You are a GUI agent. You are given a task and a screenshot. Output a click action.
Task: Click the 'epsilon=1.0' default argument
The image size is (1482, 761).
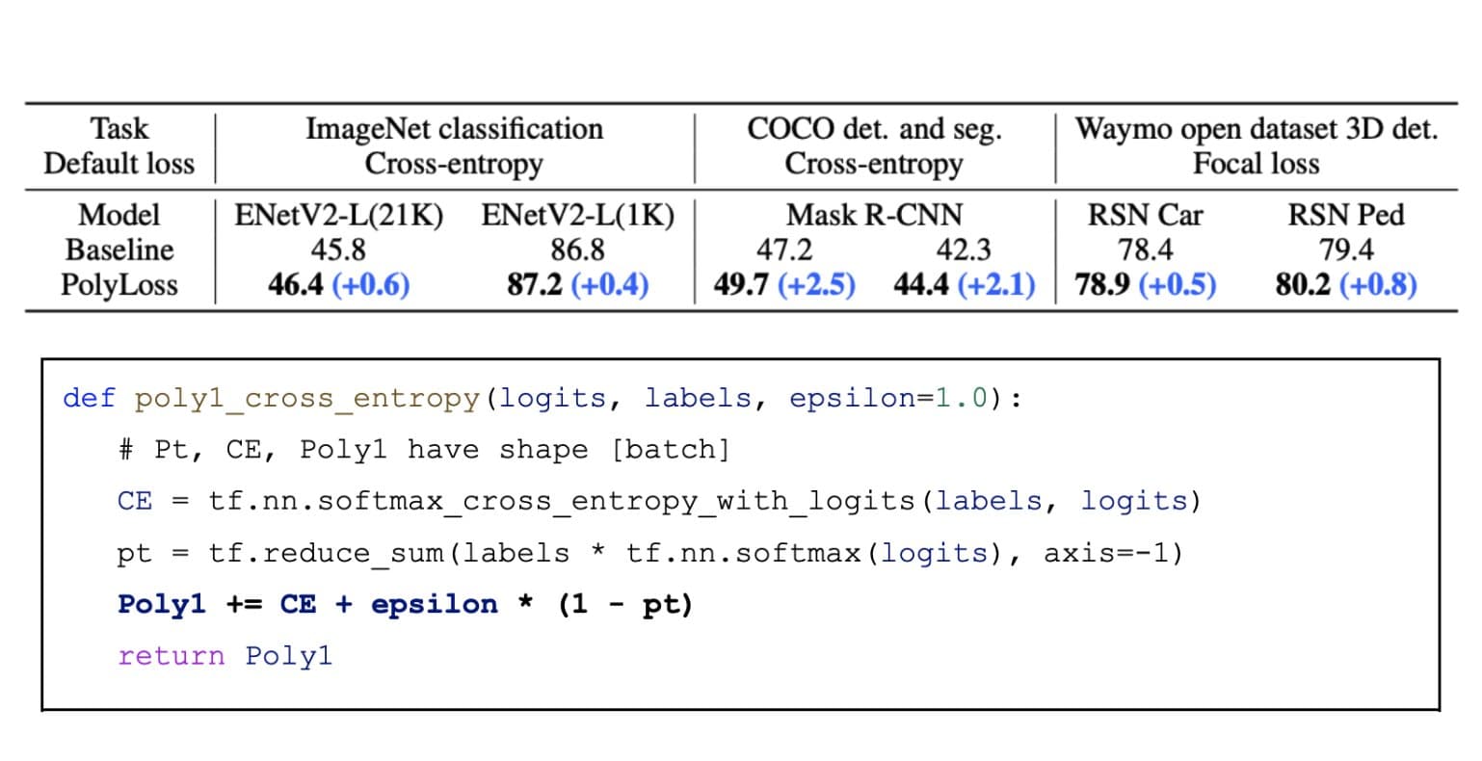(x=888, y=398)
